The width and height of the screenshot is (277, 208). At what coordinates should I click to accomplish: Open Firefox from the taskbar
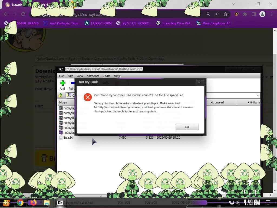click(x=33, y=202)
